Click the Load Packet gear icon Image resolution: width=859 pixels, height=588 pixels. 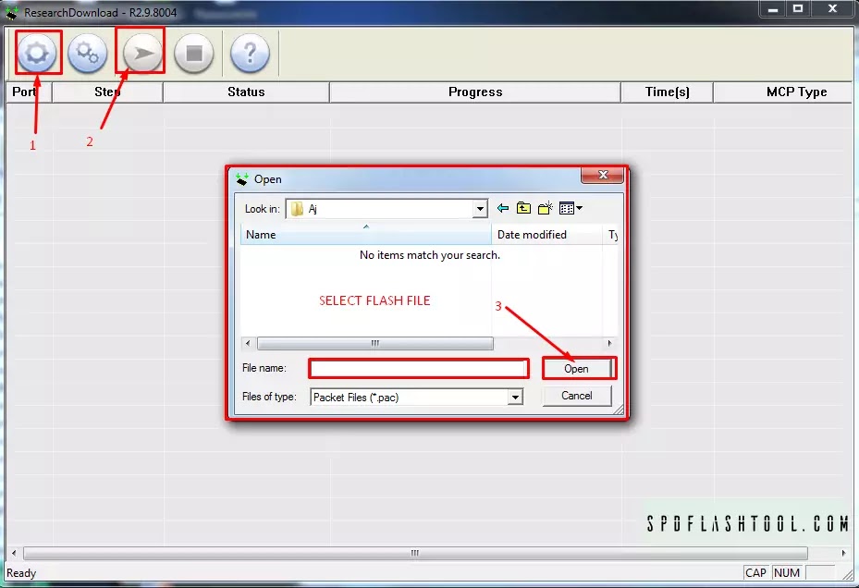37,53
